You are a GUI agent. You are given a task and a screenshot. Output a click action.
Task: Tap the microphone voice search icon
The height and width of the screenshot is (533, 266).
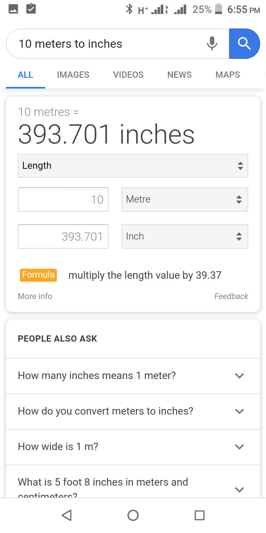pyautogui.click(x=212, y=44)
